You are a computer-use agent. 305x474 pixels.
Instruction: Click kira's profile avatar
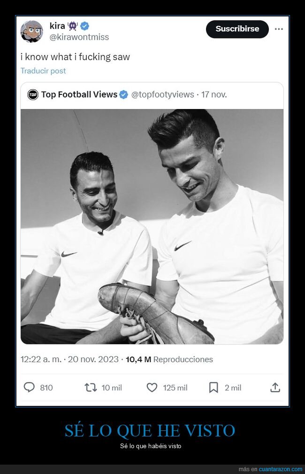point(31,31)
